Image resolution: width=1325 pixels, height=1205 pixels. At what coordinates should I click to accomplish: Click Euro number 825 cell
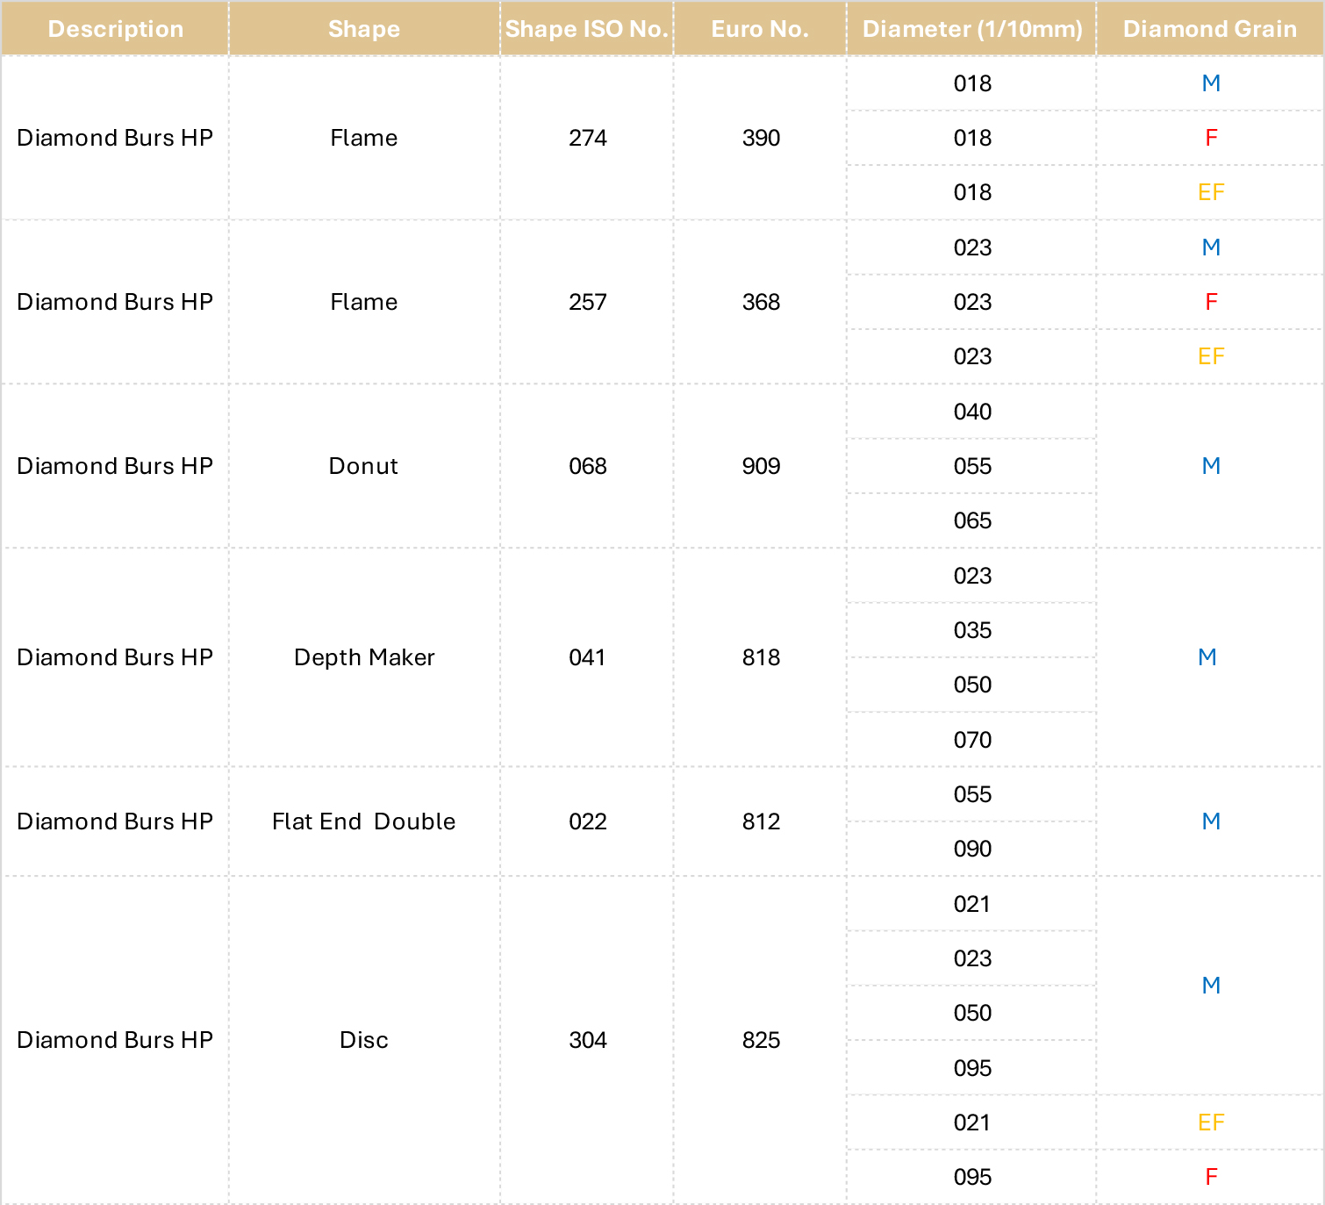click(760, 1040)
